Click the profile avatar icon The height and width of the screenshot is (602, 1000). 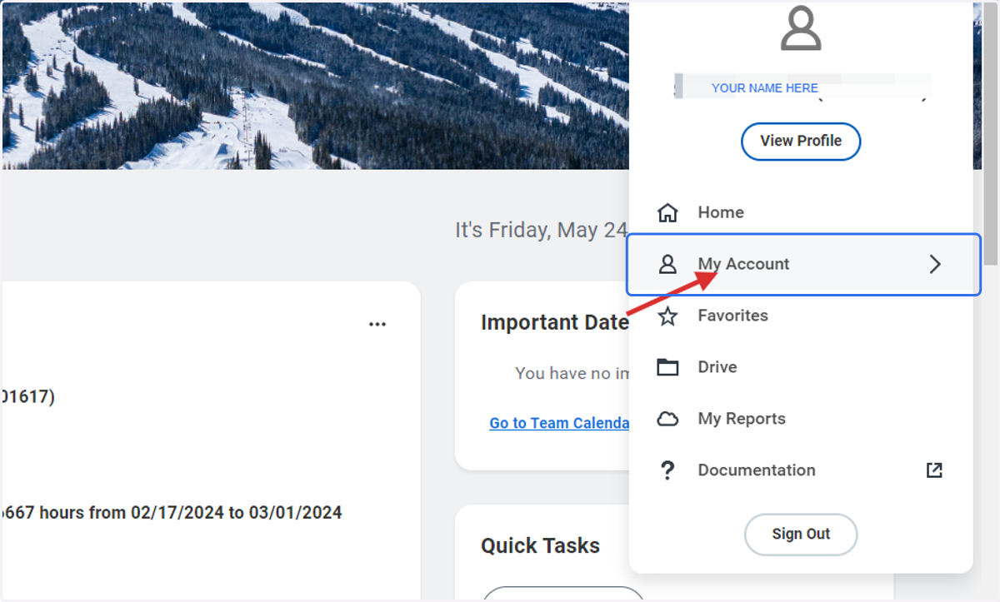801,29
